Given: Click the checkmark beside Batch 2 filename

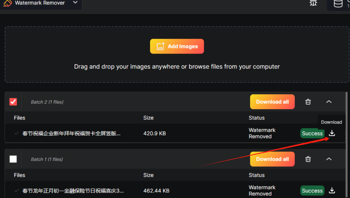Looking at the screenshot, I should (x=17, y=133).
